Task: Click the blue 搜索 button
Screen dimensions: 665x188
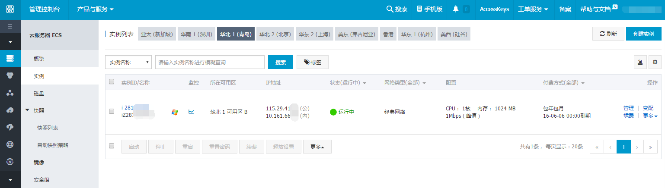Action: [x=281, y=62]
